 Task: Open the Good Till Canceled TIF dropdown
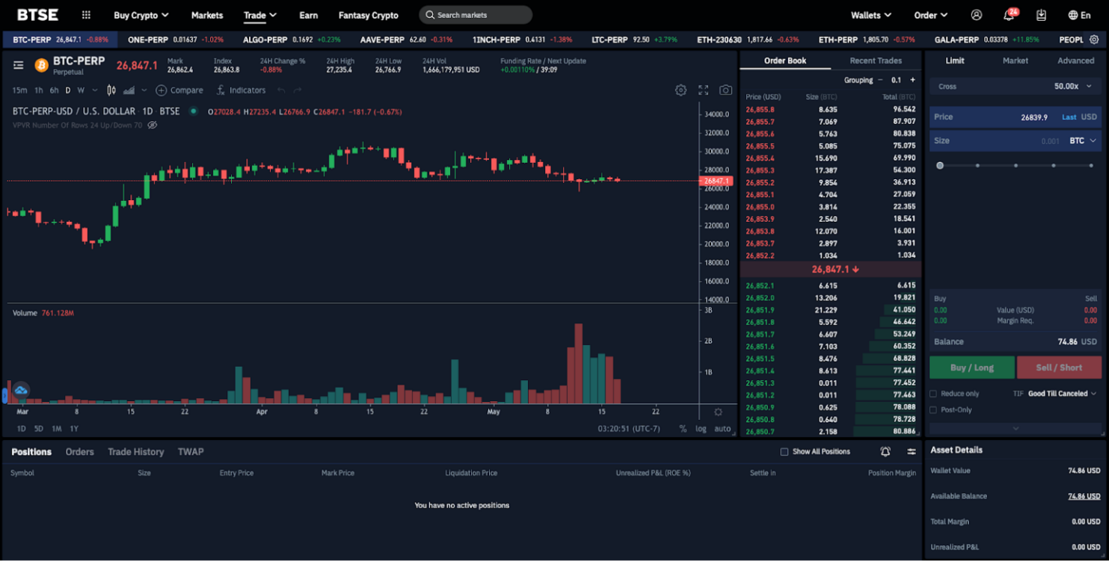coord(1062,394)
